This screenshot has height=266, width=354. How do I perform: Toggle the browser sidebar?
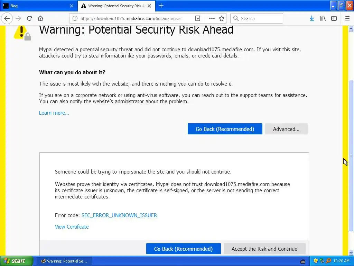(334, 18)
